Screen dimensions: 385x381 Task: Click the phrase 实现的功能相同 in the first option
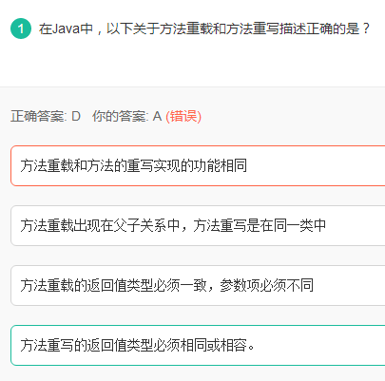tap(200, 165)
